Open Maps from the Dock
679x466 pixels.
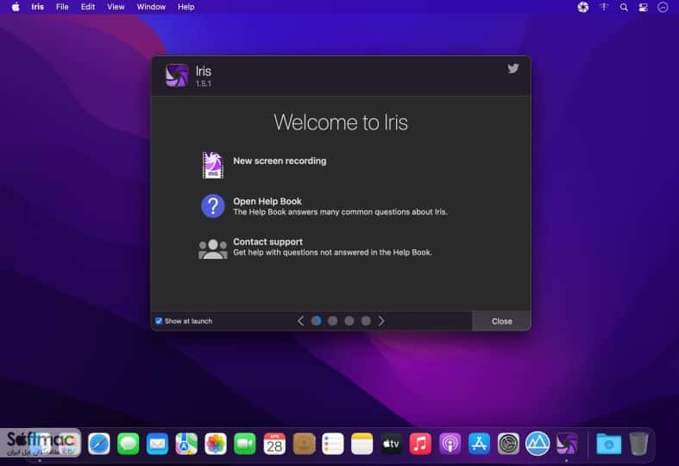pyautogui.click(x=186, y=444)
